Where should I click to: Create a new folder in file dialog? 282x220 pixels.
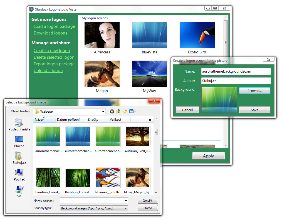click(x=125, y=112)
